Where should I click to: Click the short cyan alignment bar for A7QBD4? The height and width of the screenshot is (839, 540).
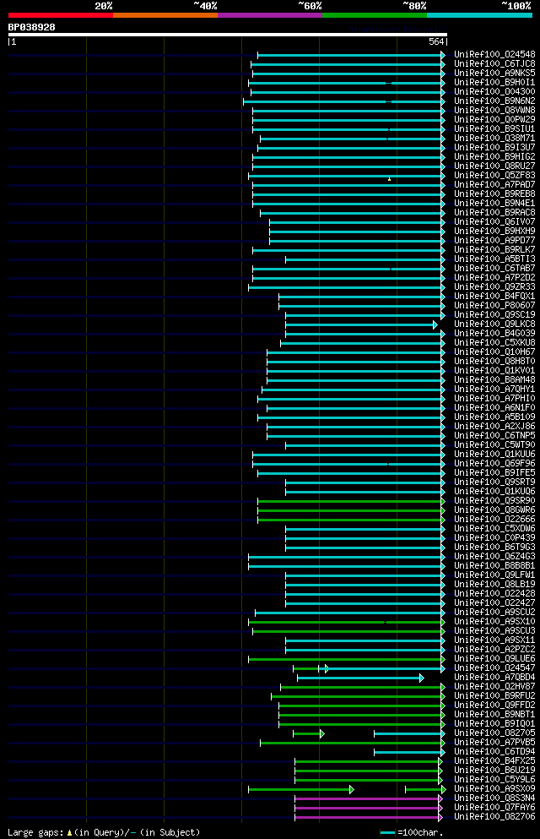[x=360, y=678]
